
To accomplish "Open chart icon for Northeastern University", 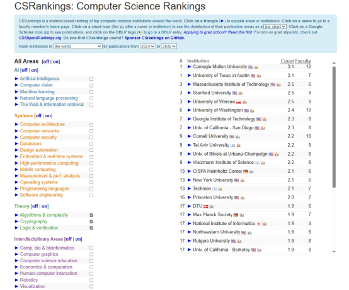I will click(x=249, y=233).
